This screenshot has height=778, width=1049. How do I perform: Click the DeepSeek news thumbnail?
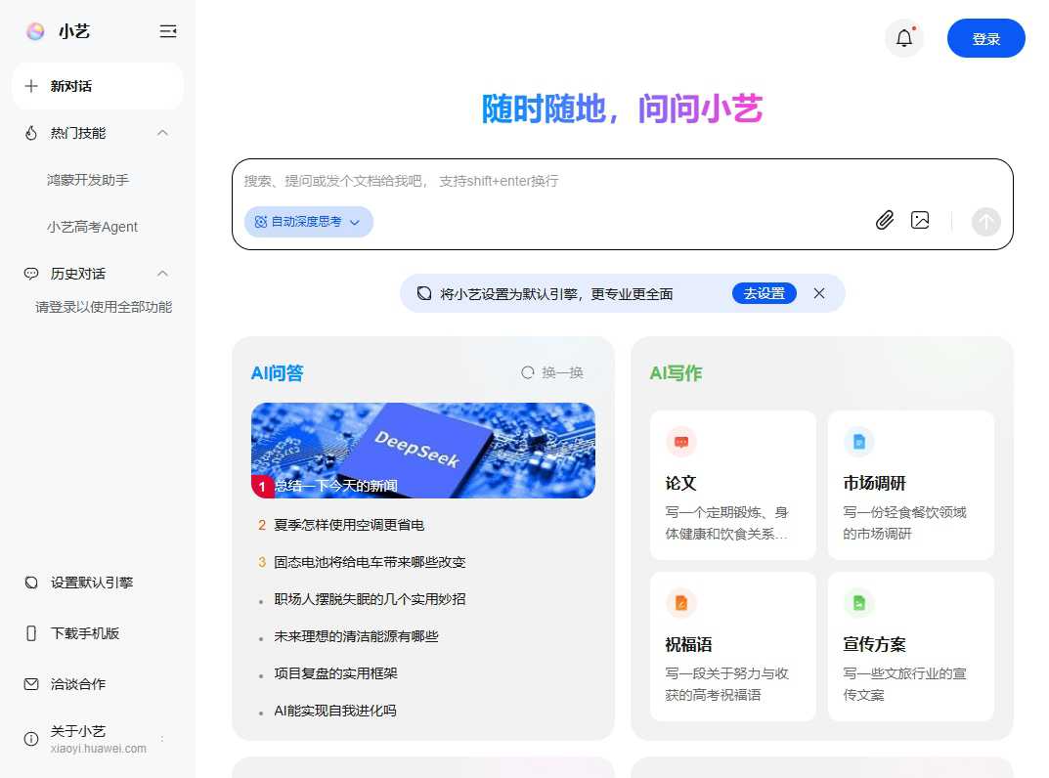click(422, 451)
